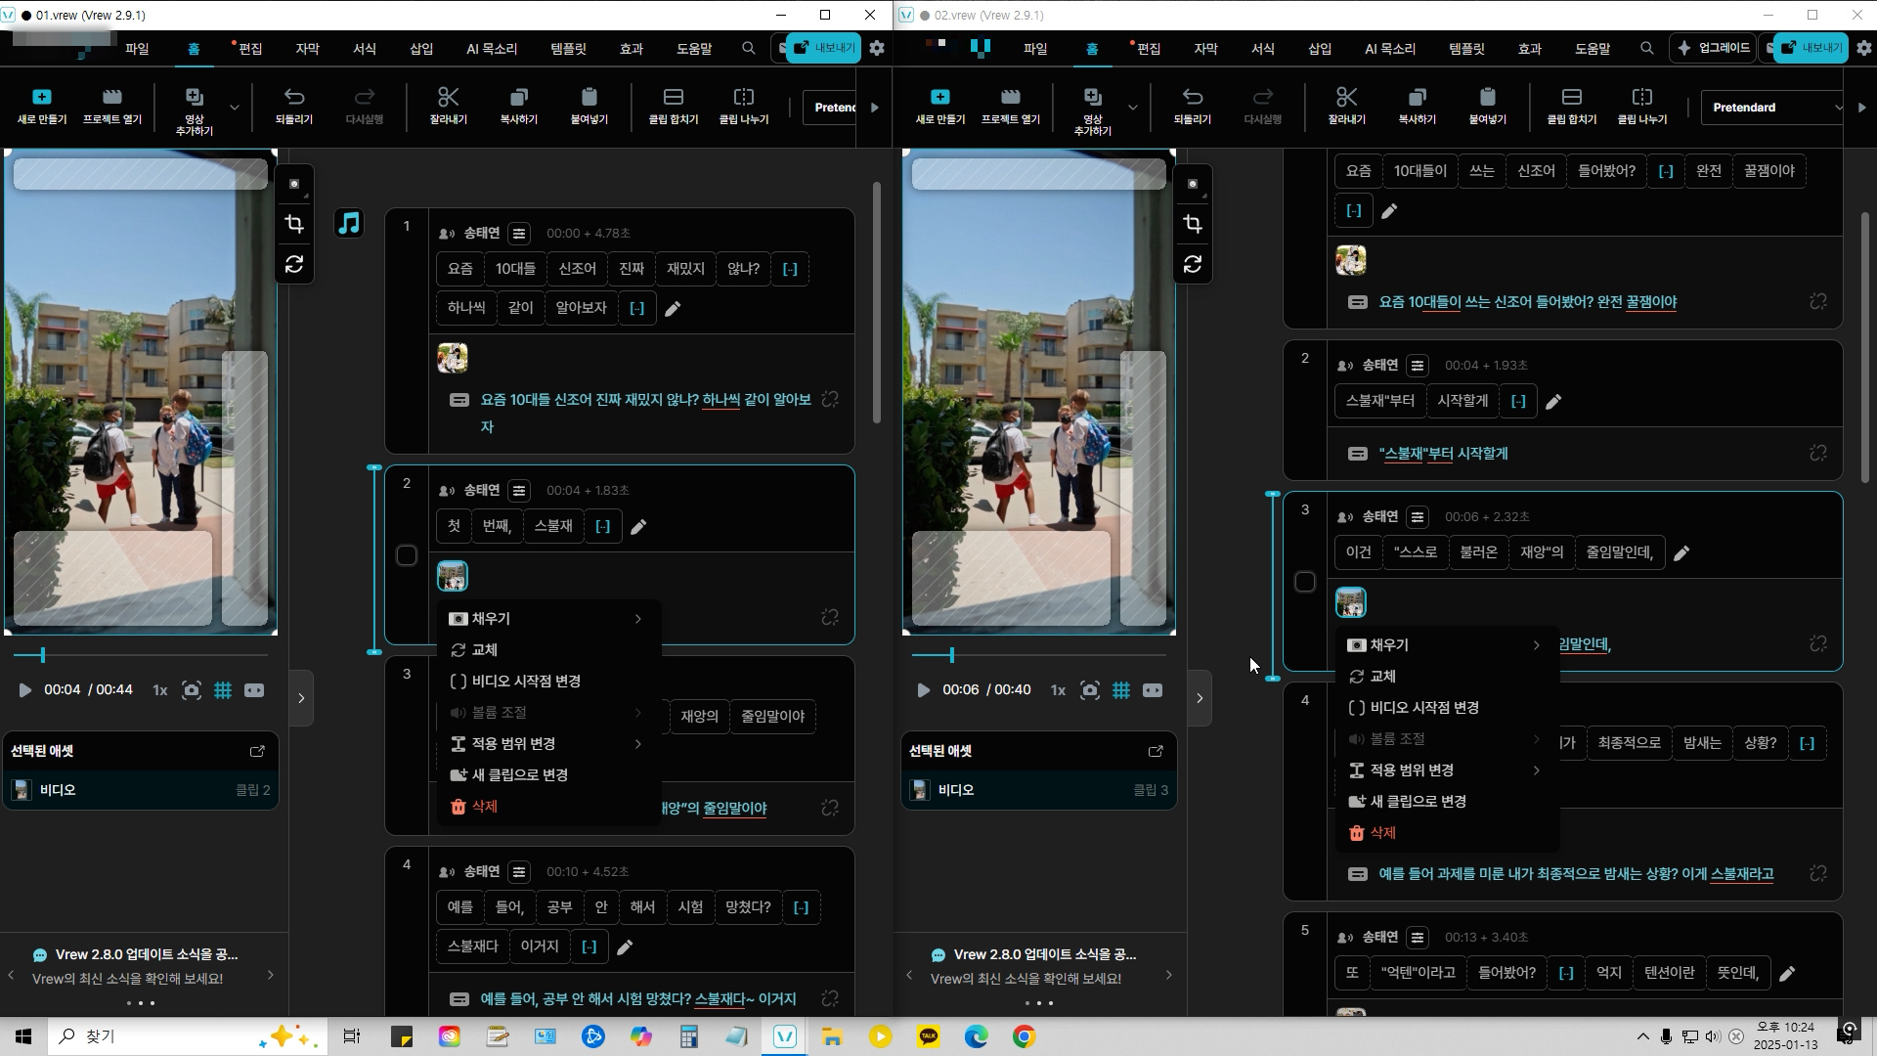1877x1056 pixels.
Task: Click the rotate icon in right window preview
Action: point(1193,265)
